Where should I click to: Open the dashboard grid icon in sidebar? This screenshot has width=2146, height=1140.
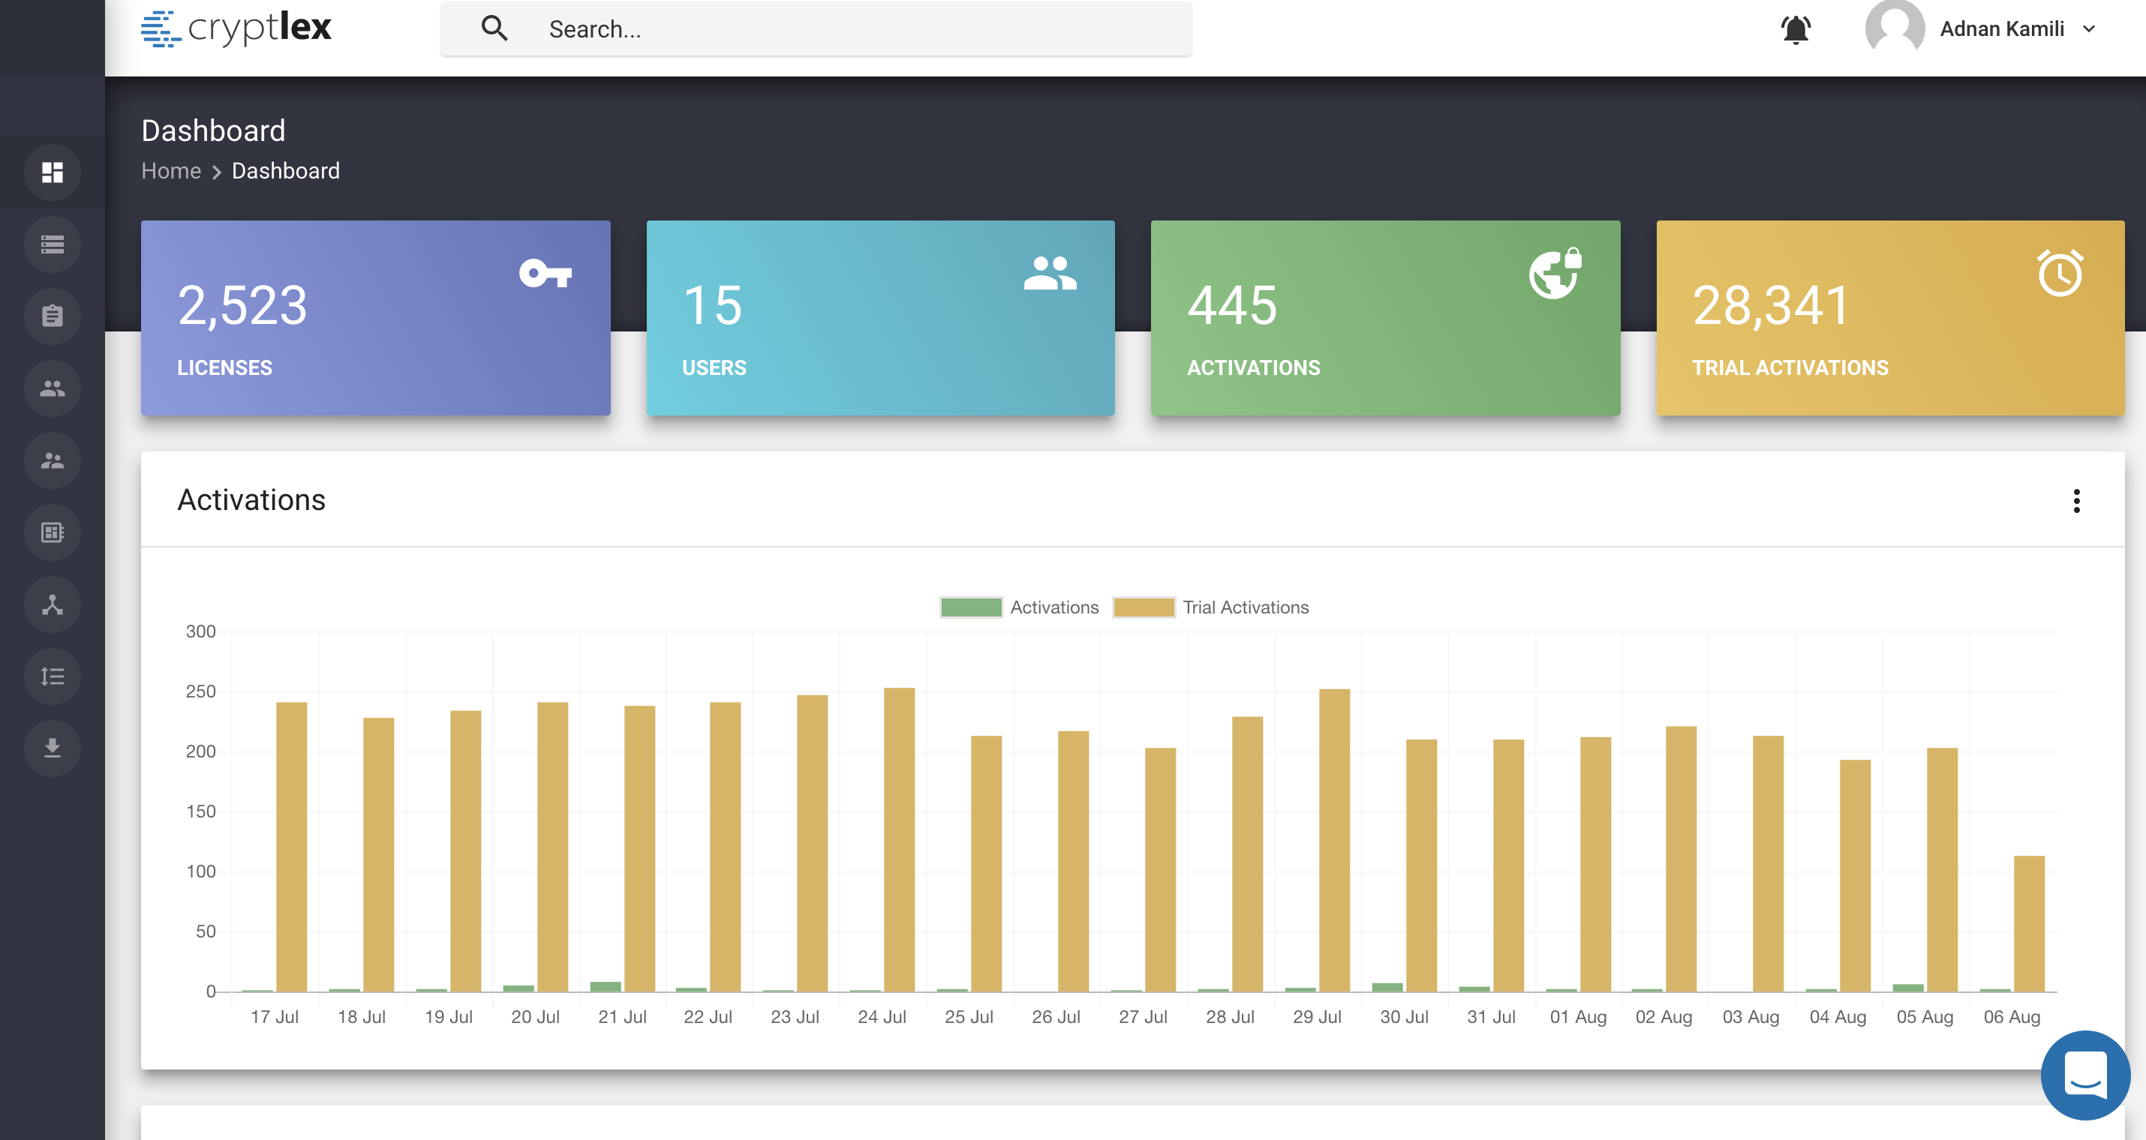(53, 172)
